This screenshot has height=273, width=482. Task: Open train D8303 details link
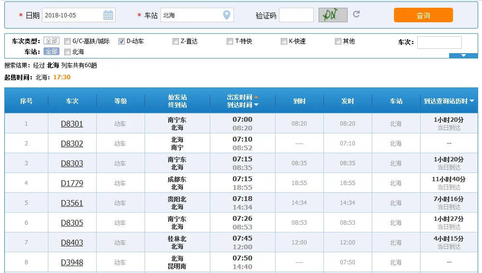pyautogui.click(x=72, y=163)
